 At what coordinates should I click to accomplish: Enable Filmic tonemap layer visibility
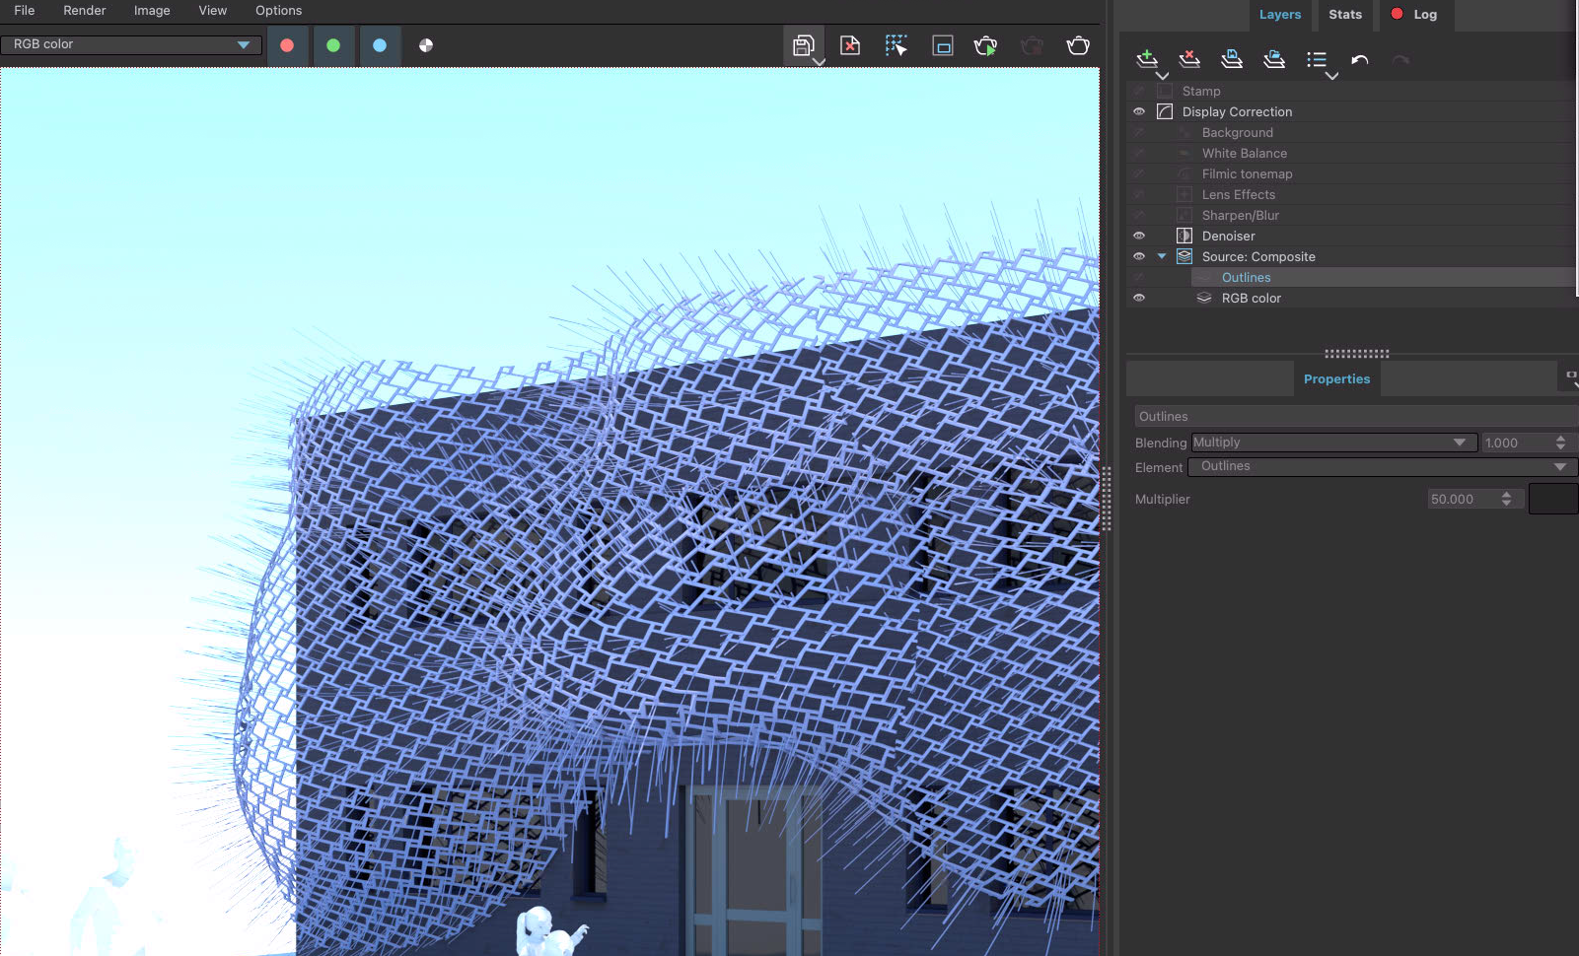tap(1139, 173)
